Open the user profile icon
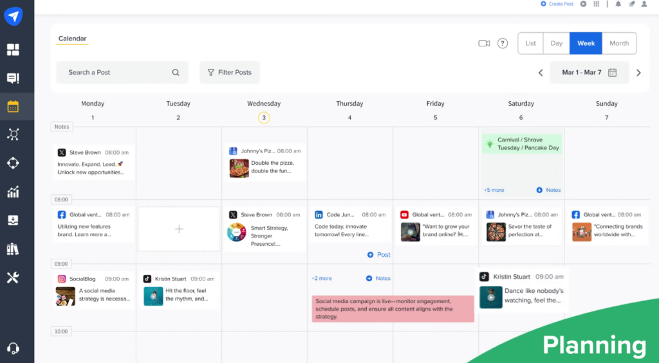This screenshot has height=363, width=659. pos(644,4)
